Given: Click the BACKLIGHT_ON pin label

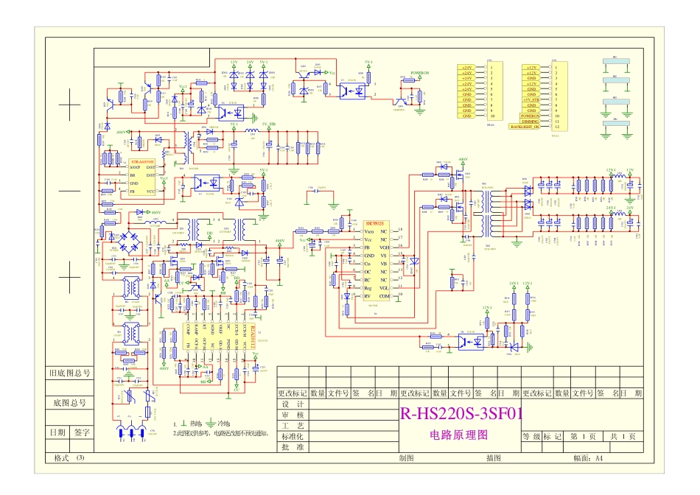Looking at the screenshot, I should click(x=524, y=127).
